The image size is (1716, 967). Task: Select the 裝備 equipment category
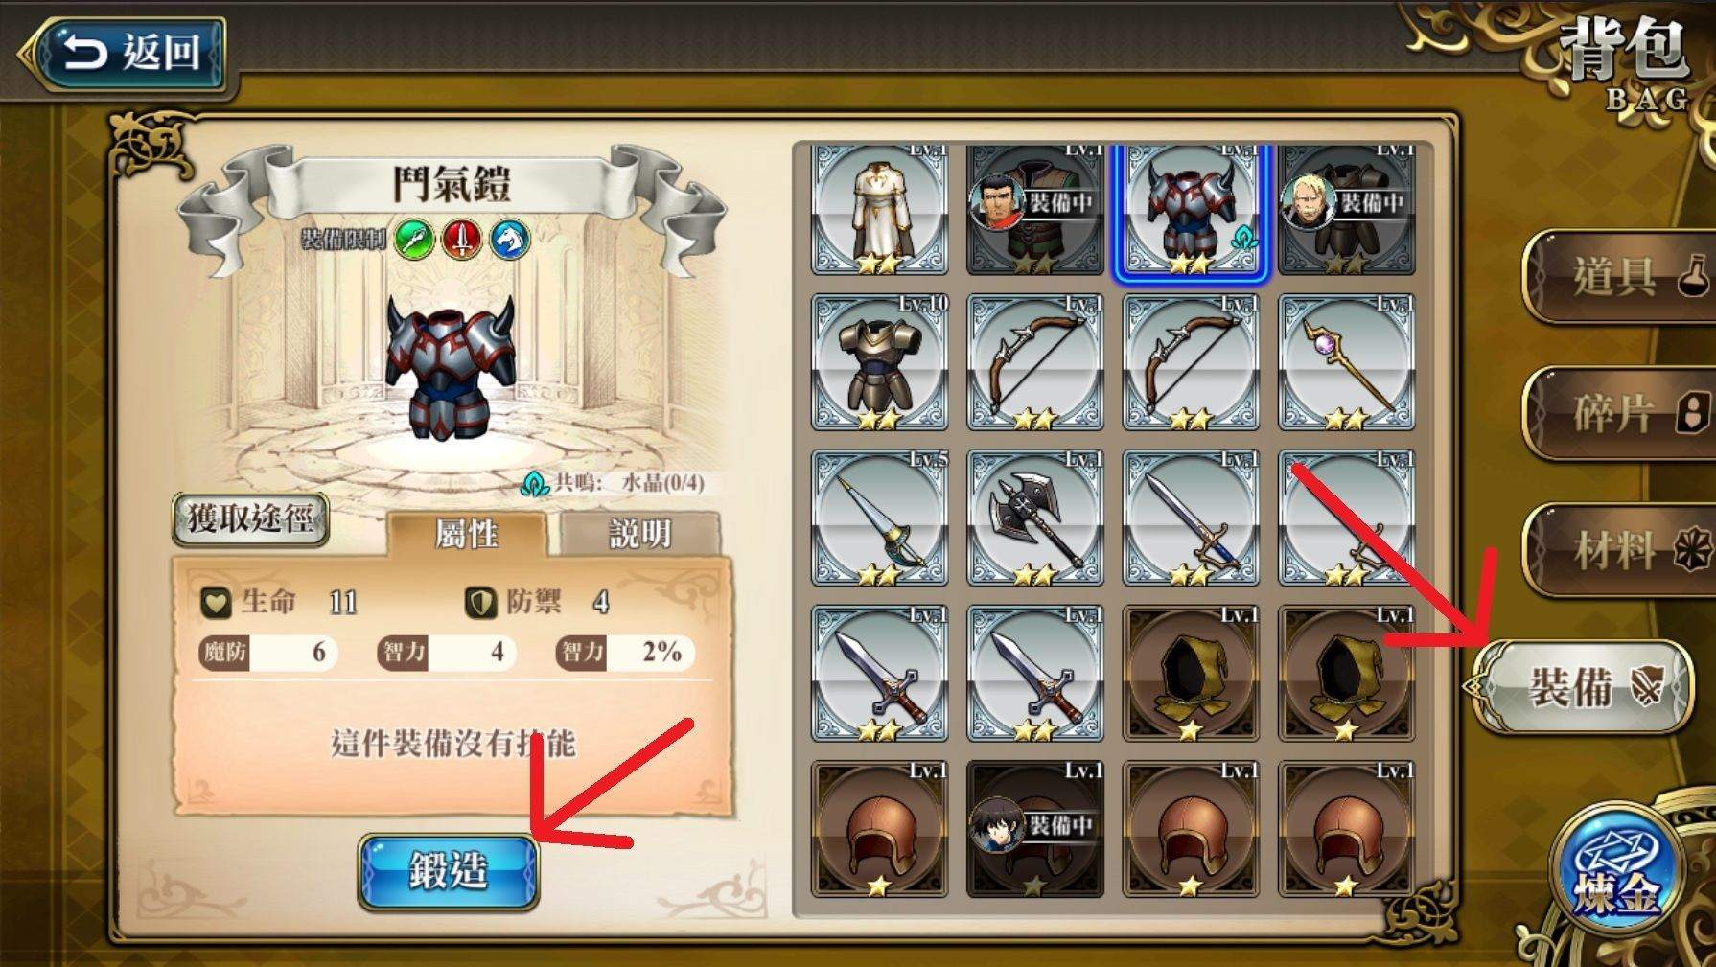pyautogui.click(x=1582, y=686)
